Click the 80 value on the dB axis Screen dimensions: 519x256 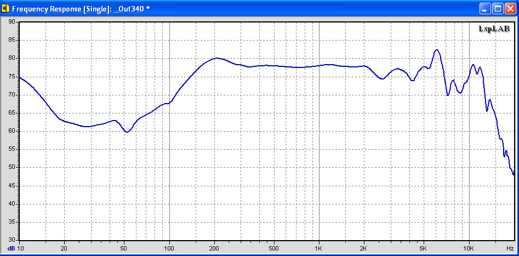[12, 58]
